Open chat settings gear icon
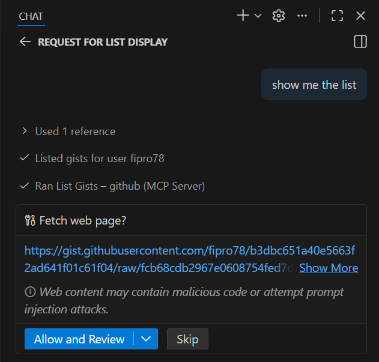This screenshot has height=362, width=379. click(279, 16)
